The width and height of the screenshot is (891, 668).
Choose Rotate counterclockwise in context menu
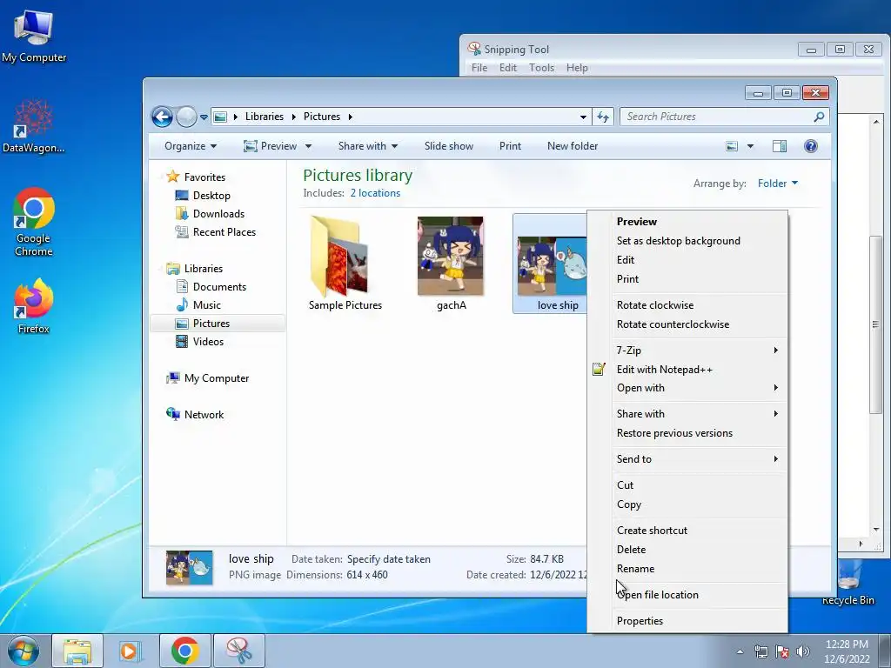(x=687, y=324)
